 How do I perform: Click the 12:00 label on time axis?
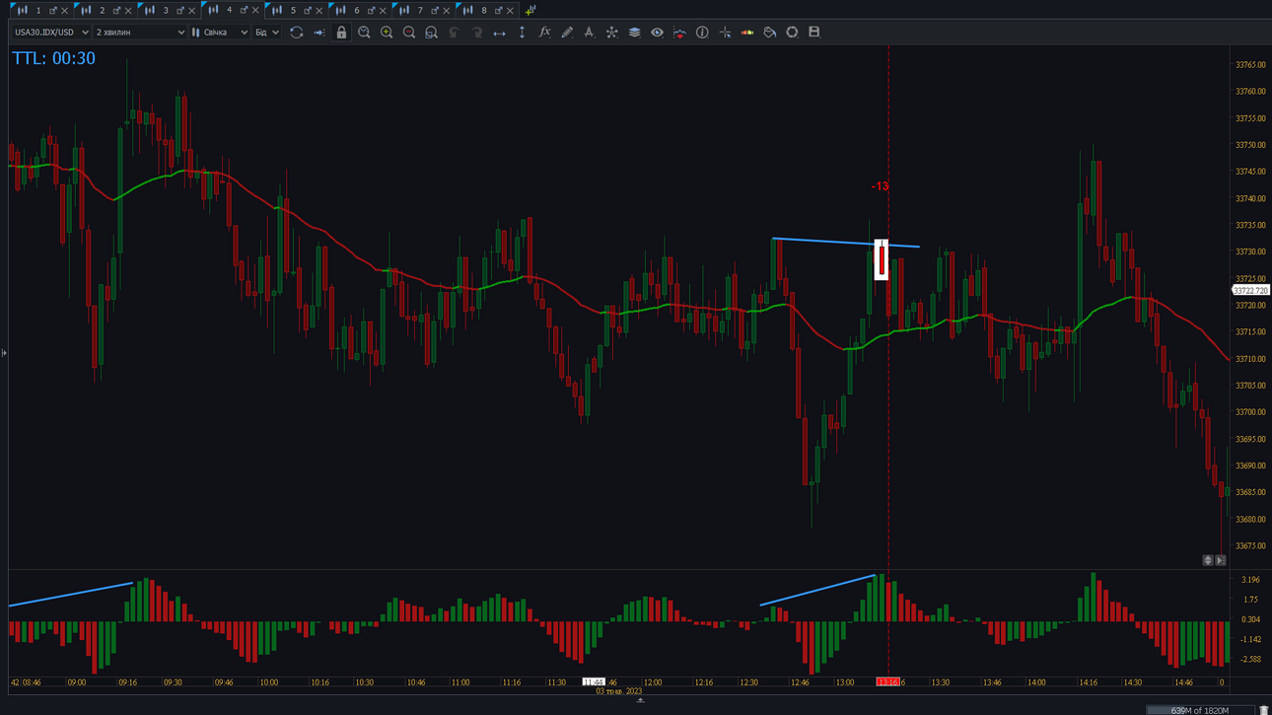[653, 682]
